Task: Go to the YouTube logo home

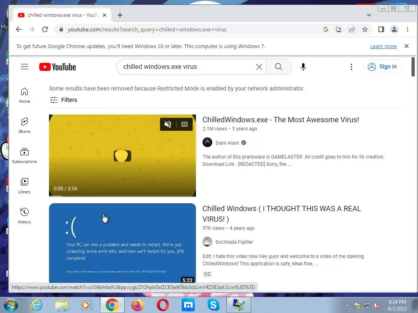Action: [x=58, y=67]
